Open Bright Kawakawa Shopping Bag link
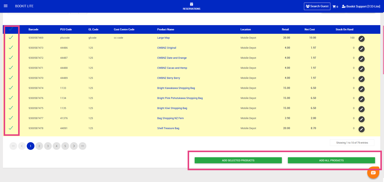Viewport: 384px width, 182px height. coord(176,88)
